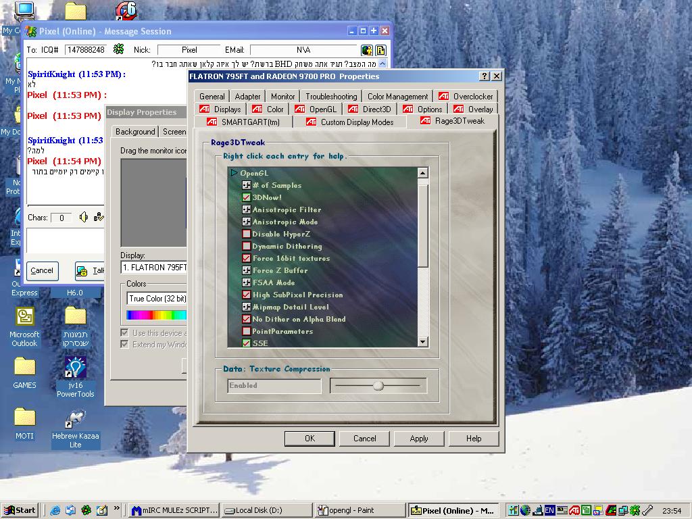
Task: Expand the FSAA Mode entry
Action: 246,283
